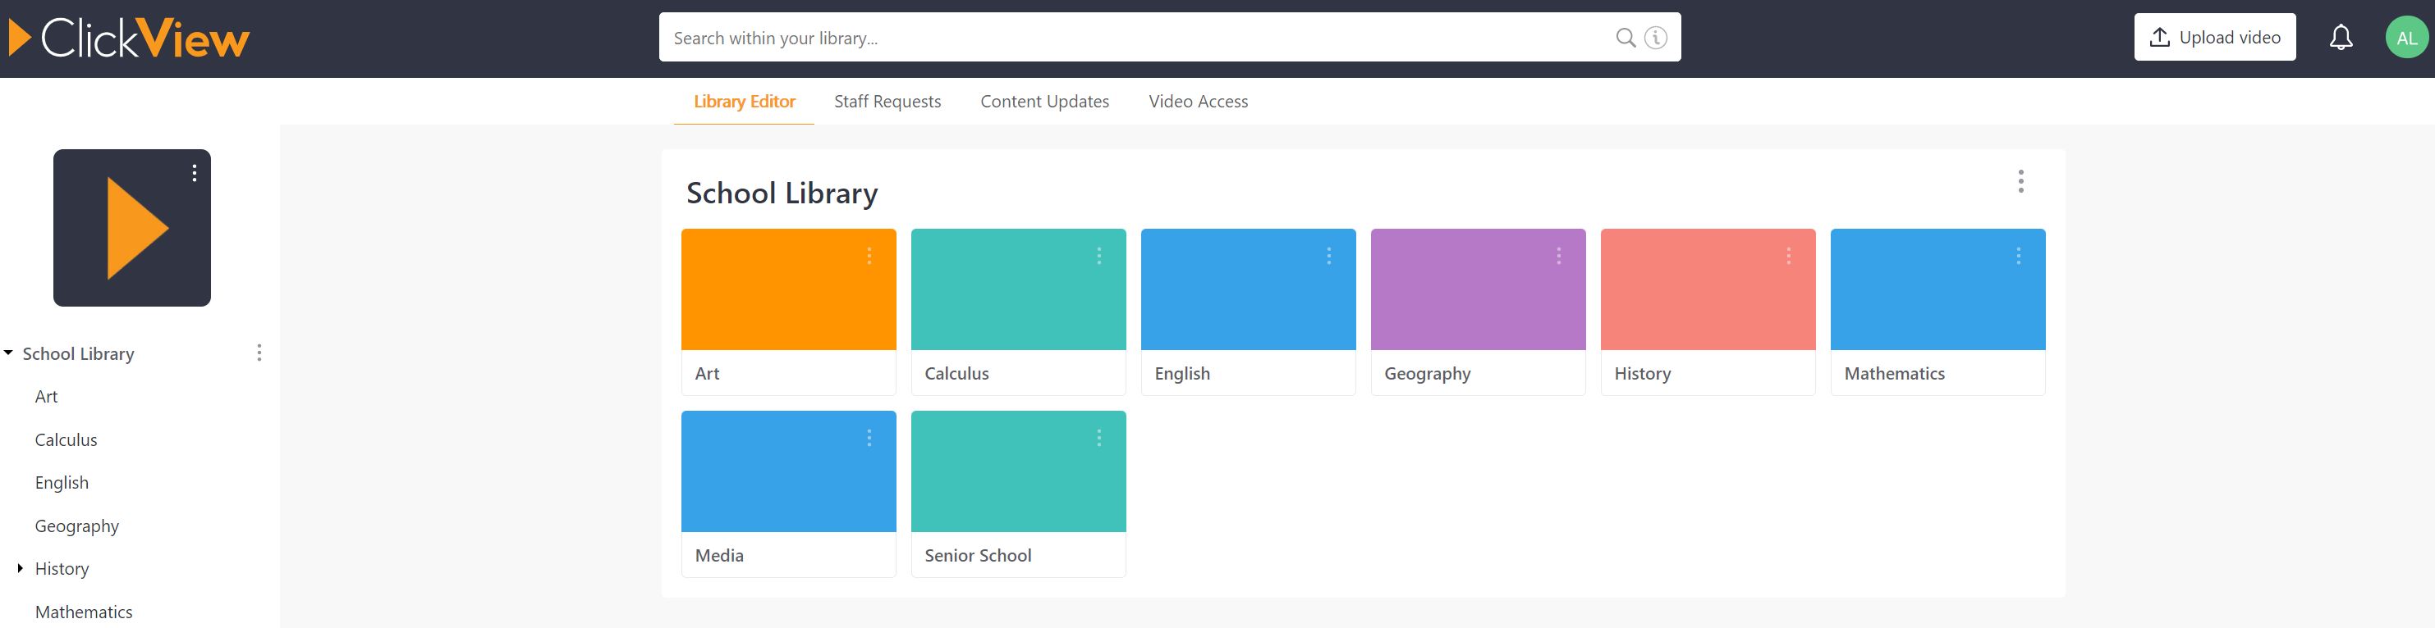Viewport: 2435px width, 628px height.
Task: Switch to Staff Requests tab
Action: (887, 101)
